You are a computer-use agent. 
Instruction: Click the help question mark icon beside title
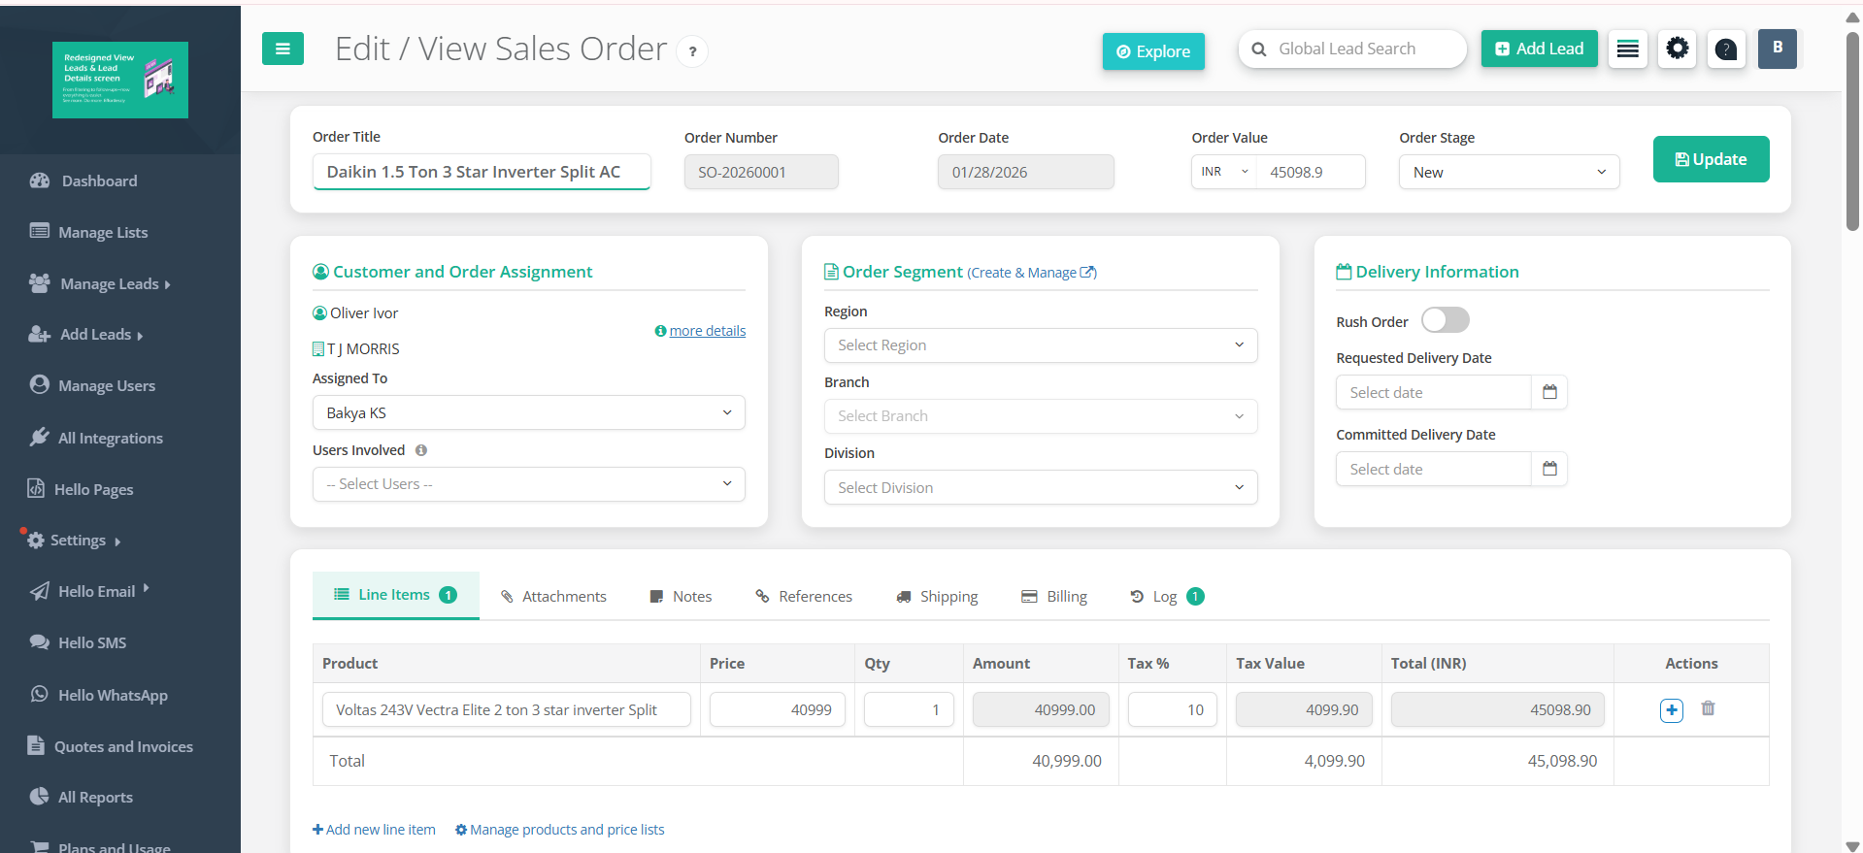692,52
